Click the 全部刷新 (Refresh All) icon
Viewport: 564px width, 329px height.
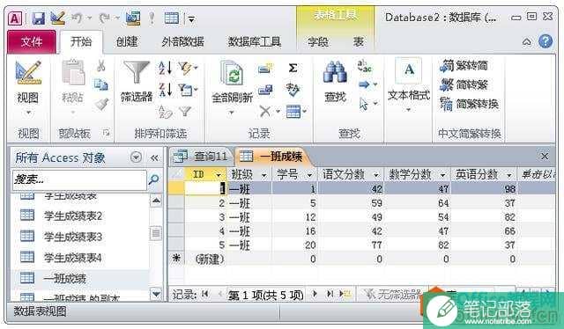(x=232, y=73)
